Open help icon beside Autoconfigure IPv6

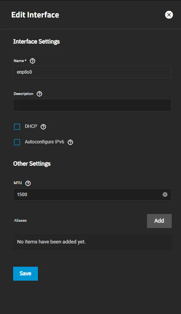(x=70, y=142)
